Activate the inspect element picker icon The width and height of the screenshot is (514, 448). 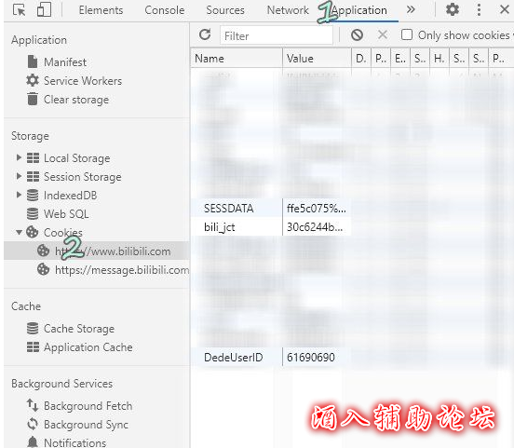pyautogui.click(x=19, y=10)
